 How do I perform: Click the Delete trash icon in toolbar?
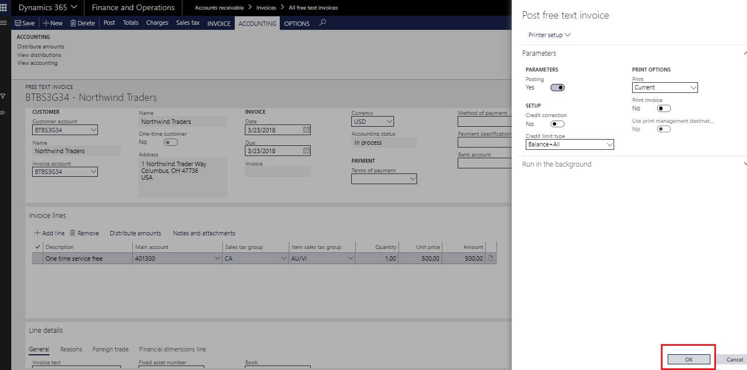[x=73, y=23]
